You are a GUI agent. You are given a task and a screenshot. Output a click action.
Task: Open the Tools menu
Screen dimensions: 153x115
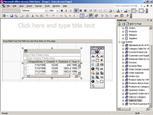point(47,6)
